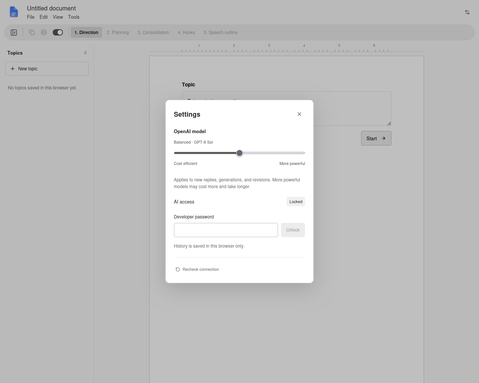Click the 'Balanced · GPT-6 Sol' label
479x383 pixels.
pos(193,142)
